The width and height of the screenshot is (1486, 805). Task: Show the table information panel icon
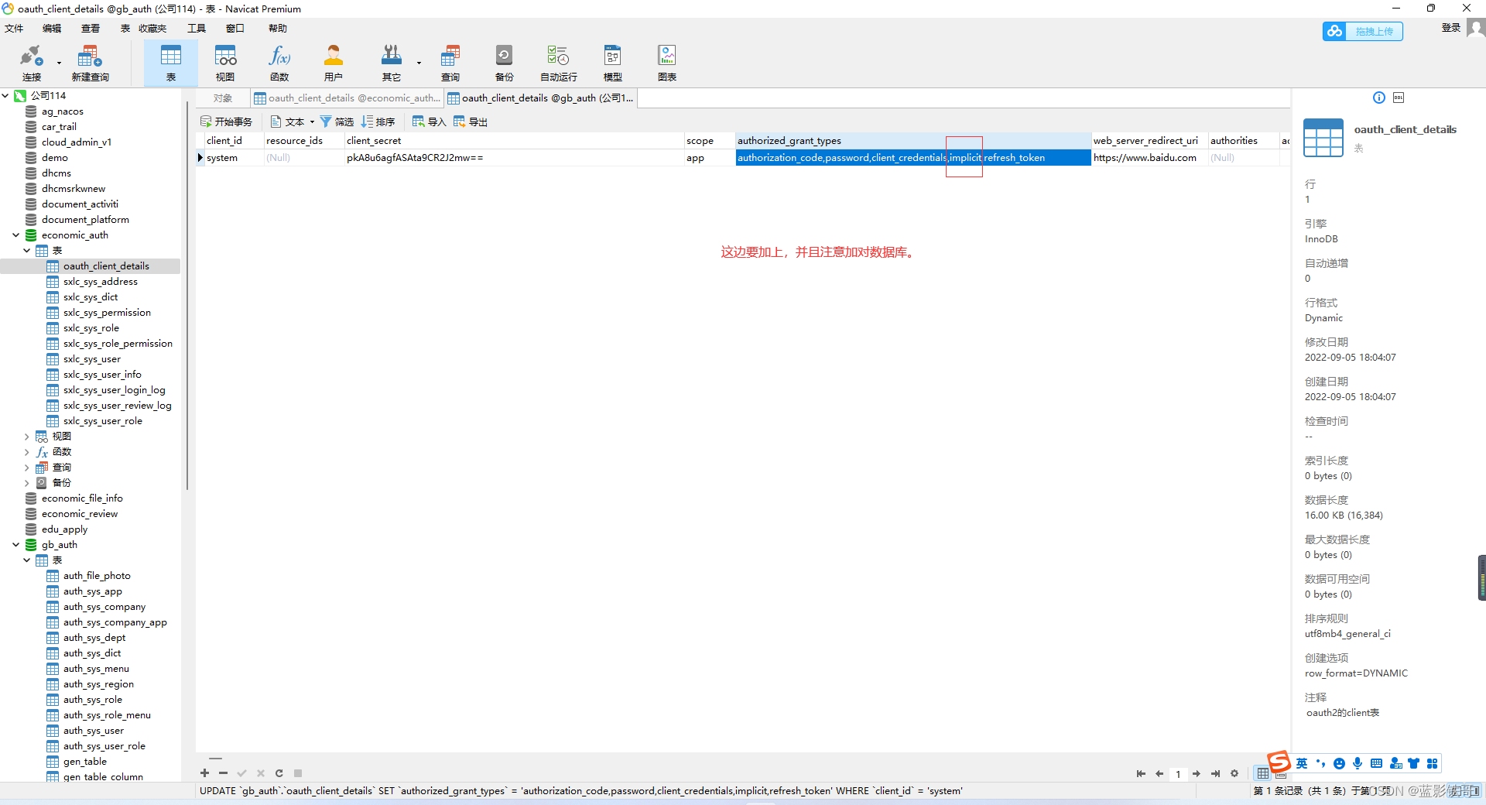tap(1379, 98)
